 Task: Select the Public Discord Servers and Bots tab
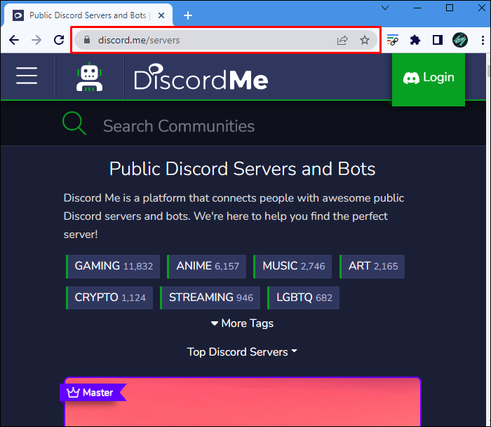[88, 15]
